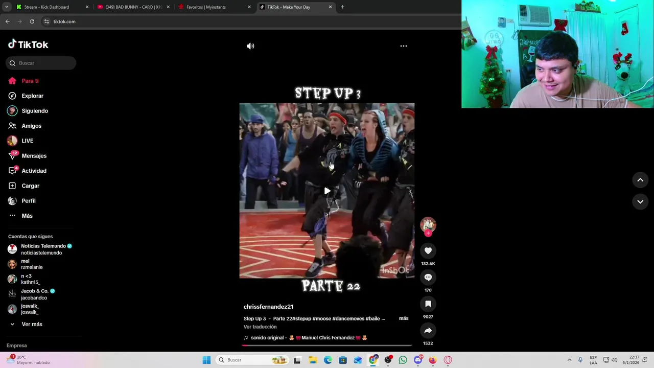Open the system tray volume control
Screen dimensions: 654x368
614,360
